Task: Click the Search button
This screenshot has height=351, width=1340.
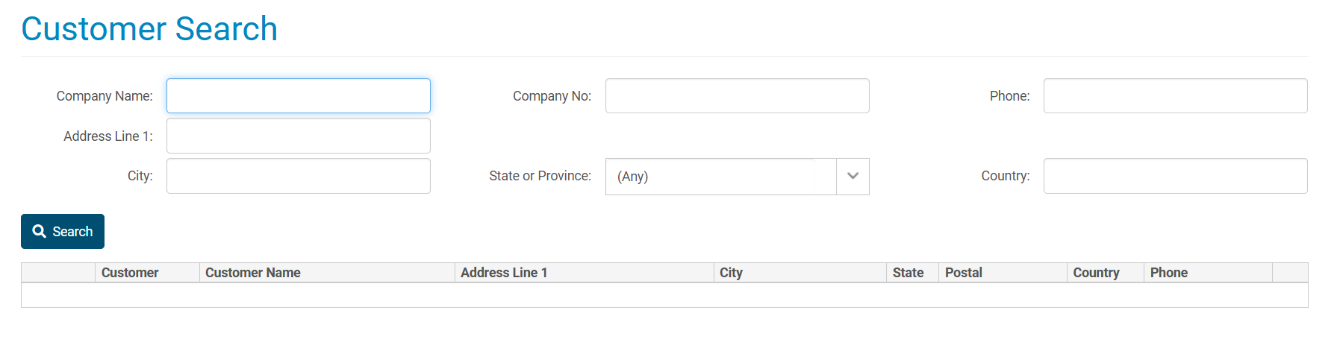Action: (63, 232)
